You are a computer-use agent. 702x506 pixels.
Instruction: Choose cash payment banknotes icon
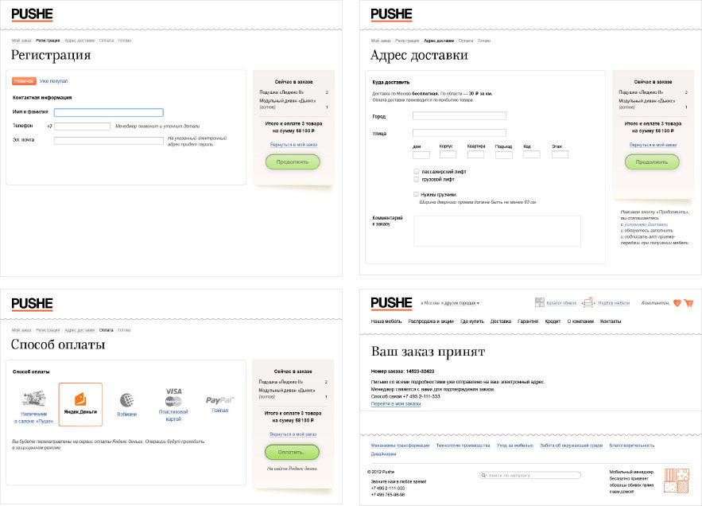(x=33, y=399)
